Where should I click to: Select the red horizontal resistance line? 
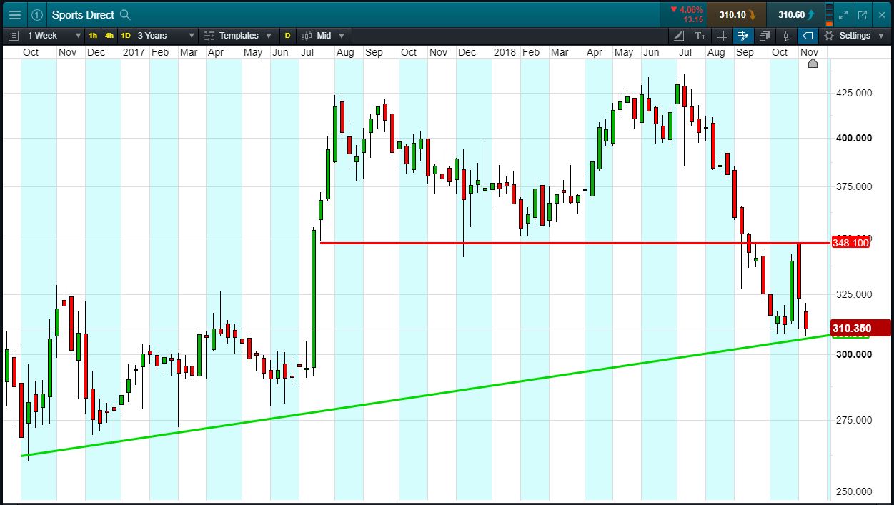575,243
